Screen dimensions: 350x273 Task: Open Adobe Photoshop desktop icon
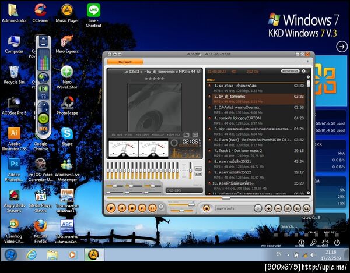[14, 169]
